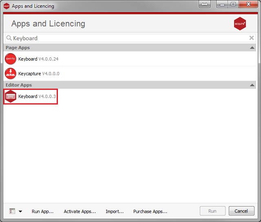Select Keyboard V4.0.0.24 page app text
Viewport: 261px width, 222px height.
pos(38,59)
